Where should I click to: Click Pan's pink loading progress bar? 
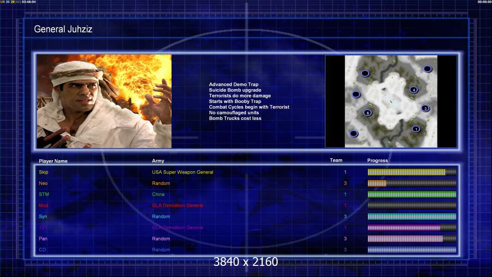click(412, 239)
